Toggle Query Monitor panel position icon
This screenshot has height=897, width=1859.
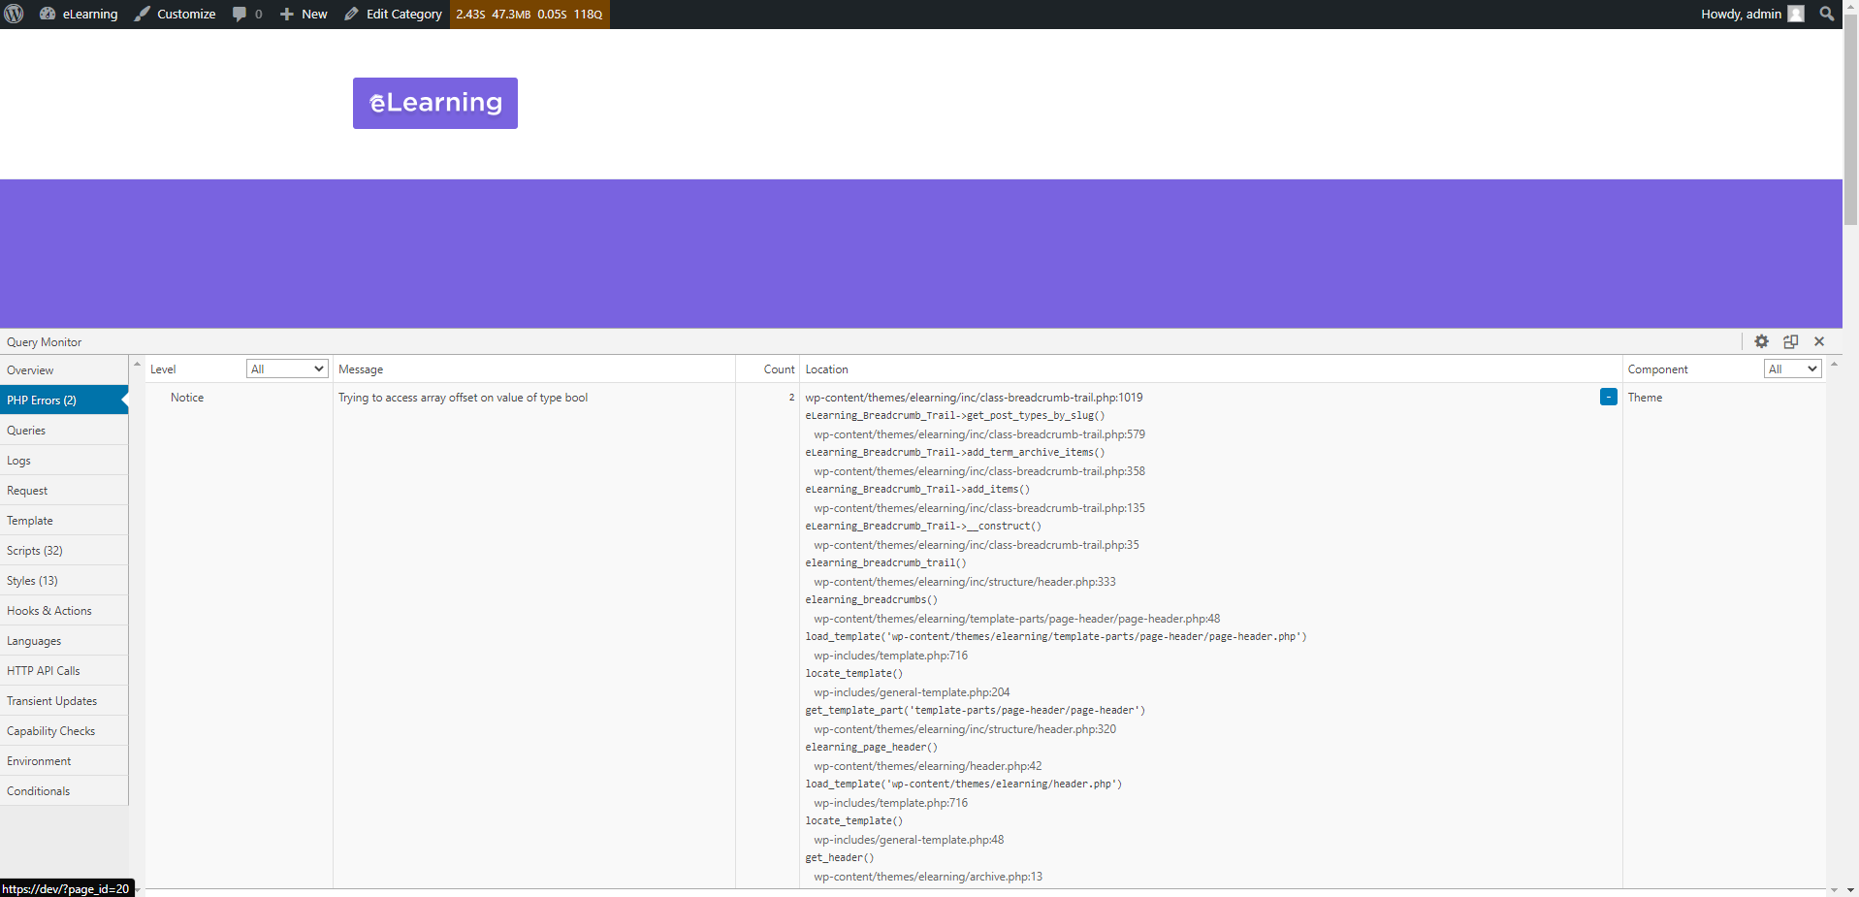(1791, 341)
